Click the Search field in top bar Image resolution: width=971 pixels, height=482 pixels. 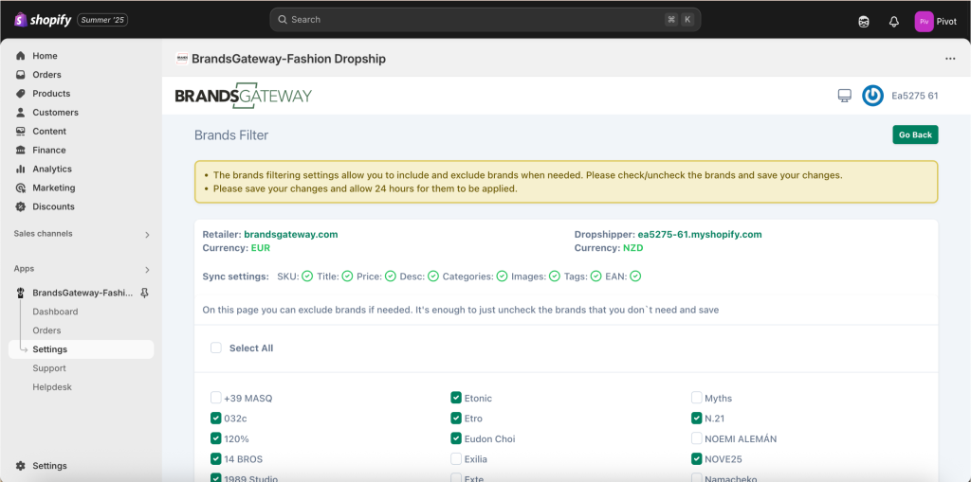pyautogui.click(x=485, y=20)
